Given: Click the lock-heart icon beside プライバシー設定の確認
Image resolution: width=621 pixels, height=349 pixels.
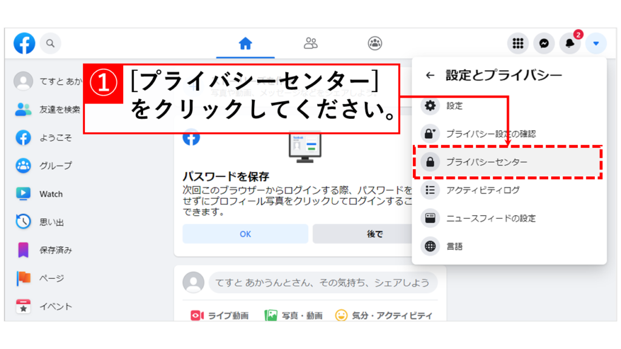Looking at the screenshot, I should 430,134.
